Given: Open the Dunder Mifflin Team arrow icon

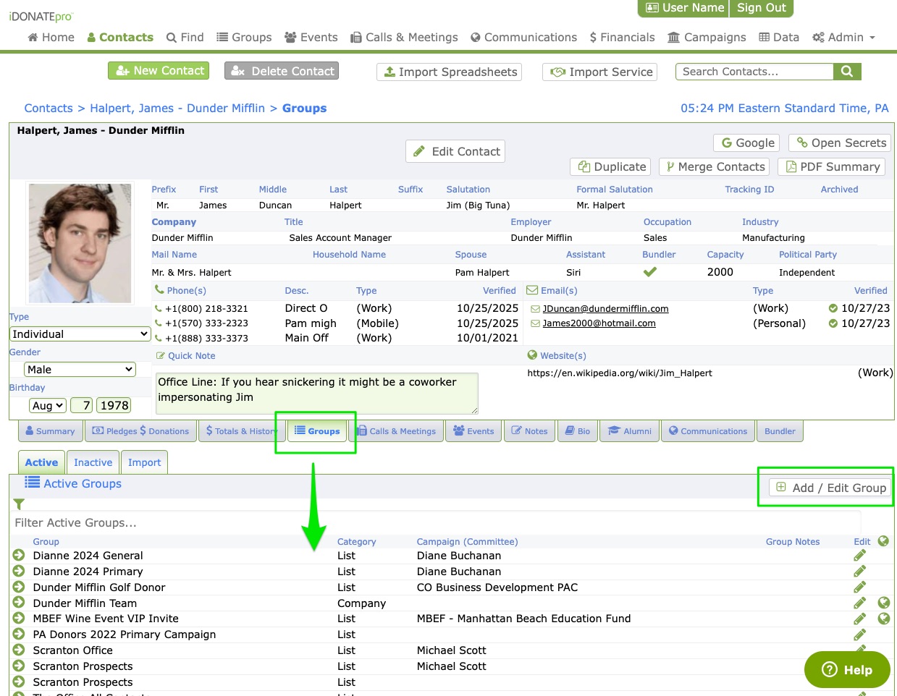Looking at the screenshot, I should 19,603.
